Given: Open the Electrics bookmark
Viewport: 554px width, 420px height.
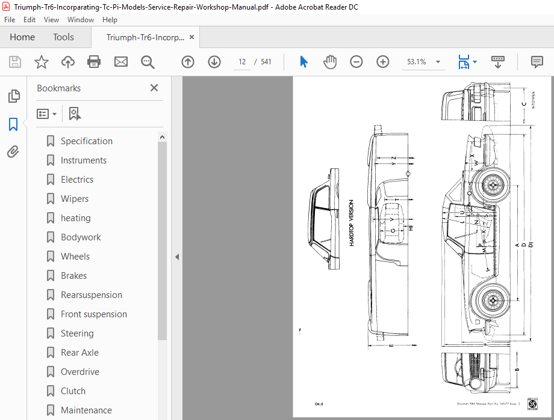Looking at the screenshot, I should [77, 180].
